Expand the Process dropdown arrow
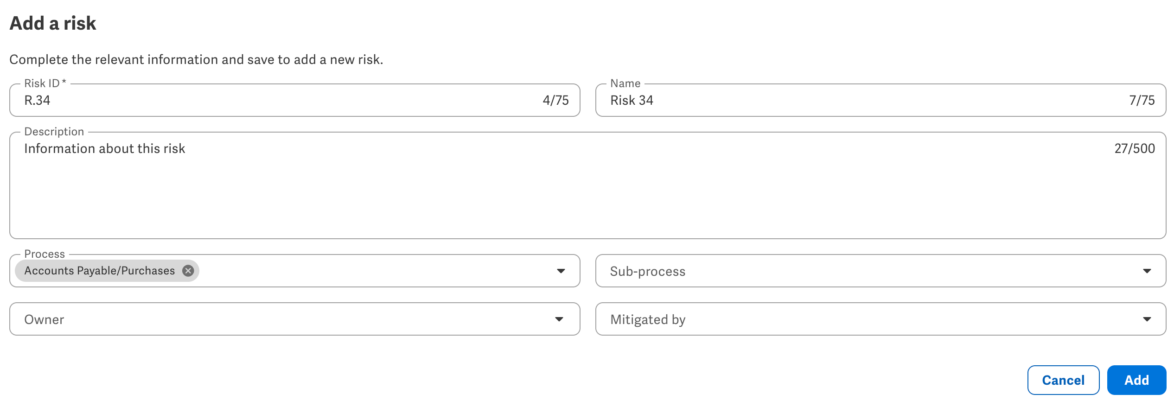 (x=561, y=271)
